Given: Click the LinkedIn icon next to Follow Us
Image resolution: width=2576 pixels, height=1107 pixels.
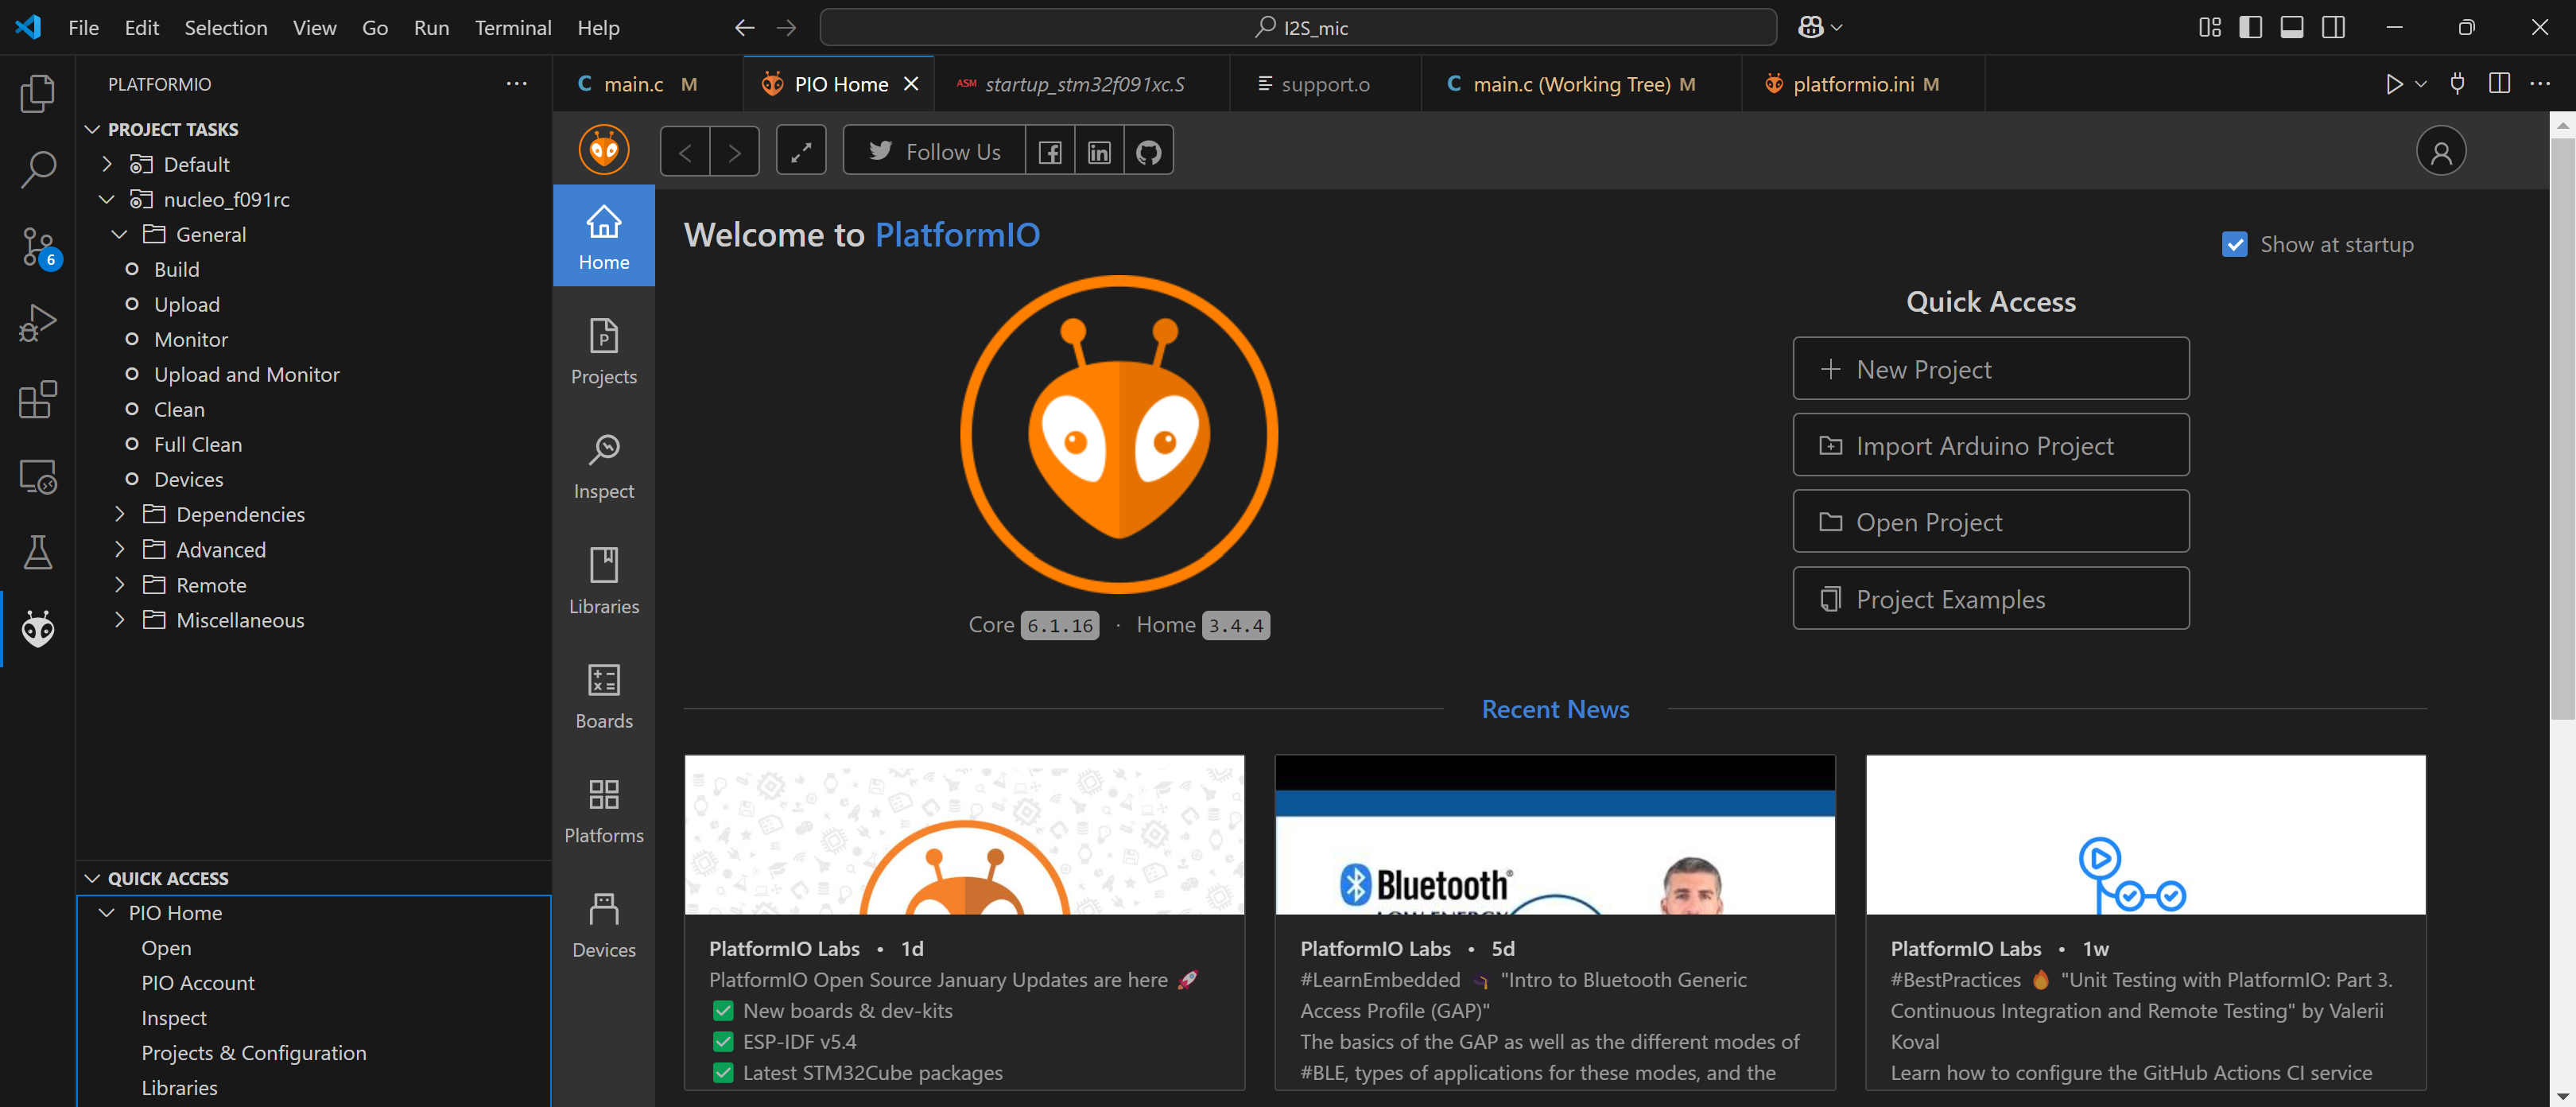Looking at the screenshot, I should pyautogui.click(x=1098, y=152).
